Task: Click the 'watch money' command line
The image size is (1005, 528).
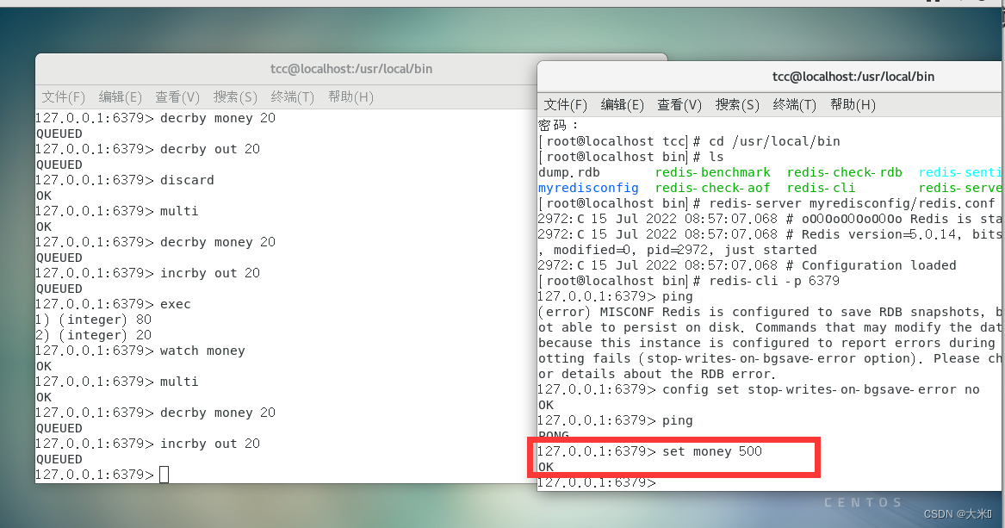Action: coord(140,351)
